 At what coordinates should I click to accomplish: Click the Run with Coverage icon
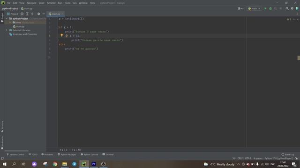(276, 8)
